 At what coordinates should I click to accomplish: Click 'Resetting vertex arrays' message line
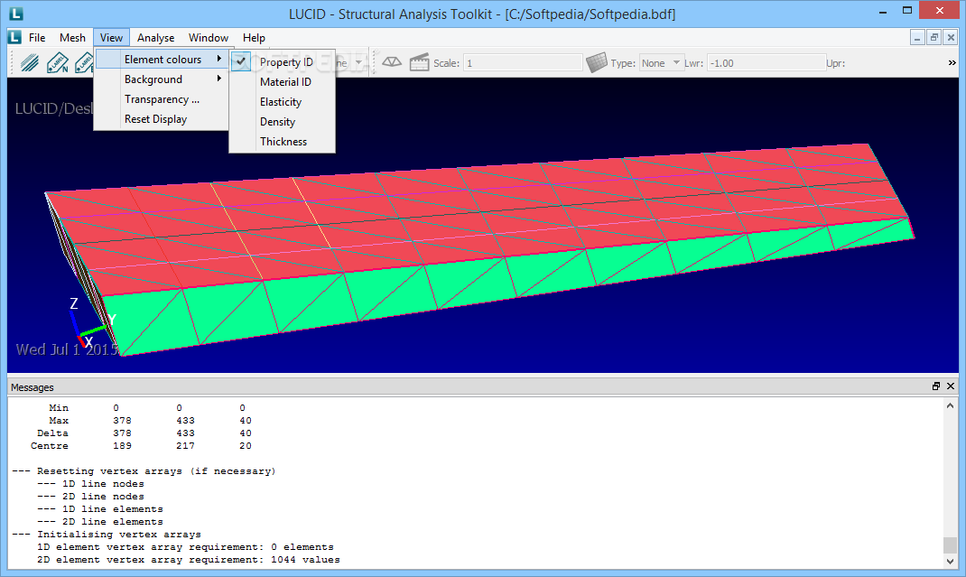coord(144,471)
